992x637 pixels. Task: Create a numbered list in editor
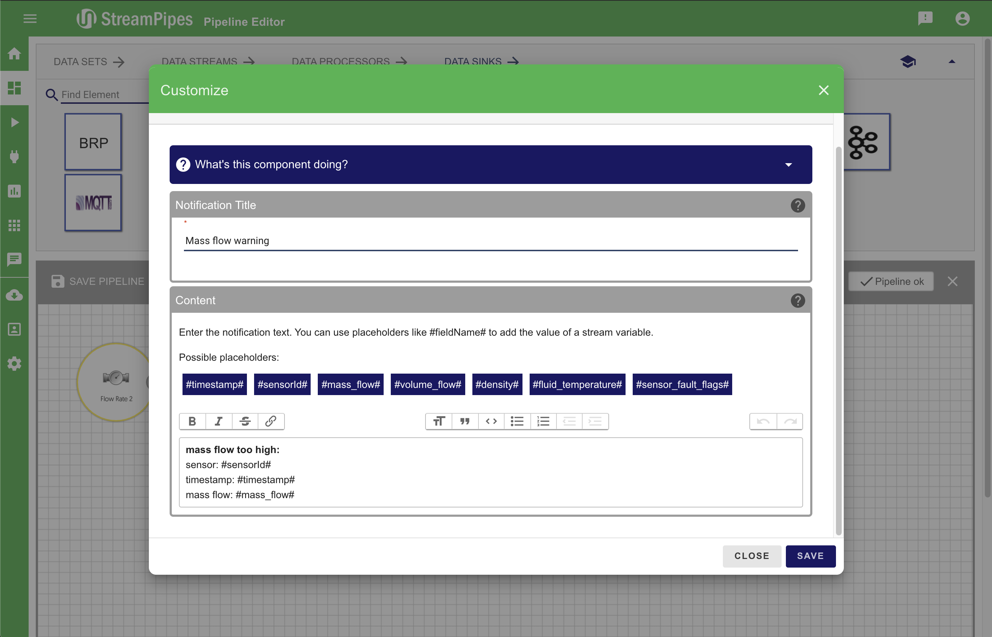[543, 421]
